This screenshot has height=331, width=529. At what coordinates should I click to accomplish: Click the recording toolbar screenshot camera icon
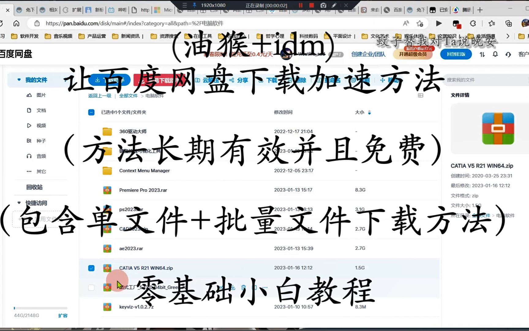[x=323, y=5]
